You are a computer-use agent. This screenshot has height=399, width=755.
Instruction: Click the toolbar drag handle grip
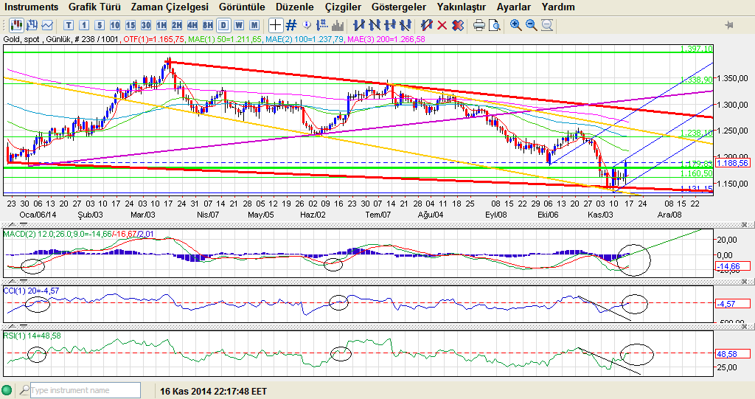coord(4,24)
